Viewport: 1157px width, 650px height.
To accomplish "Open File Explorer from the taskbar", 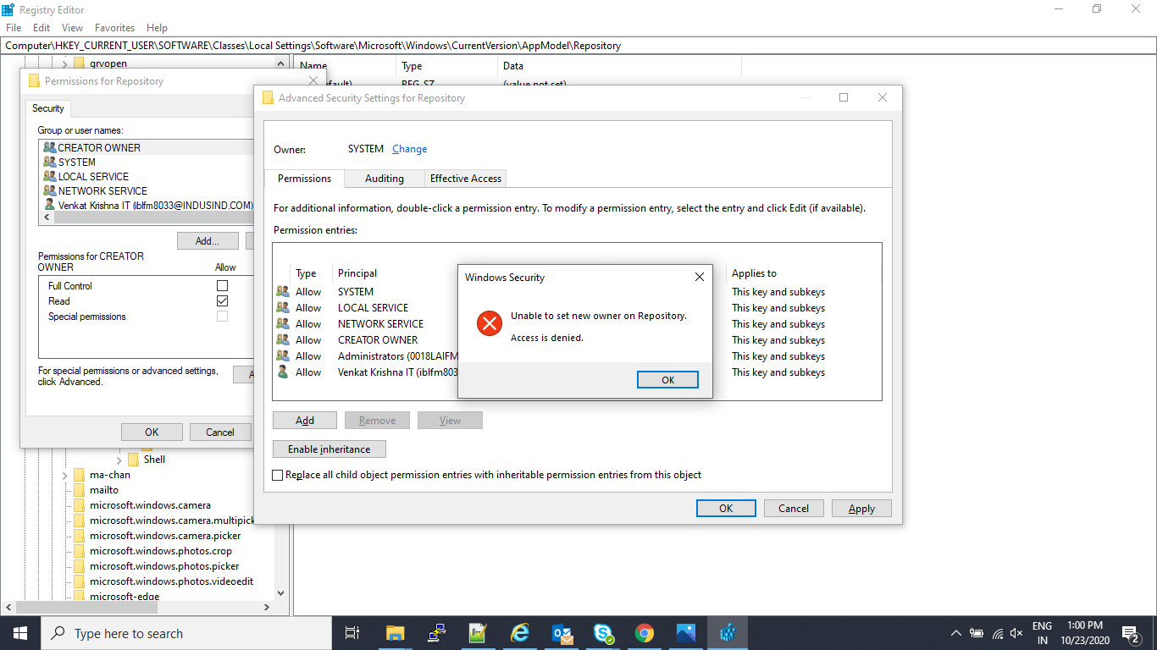I will tap(395, 633).
